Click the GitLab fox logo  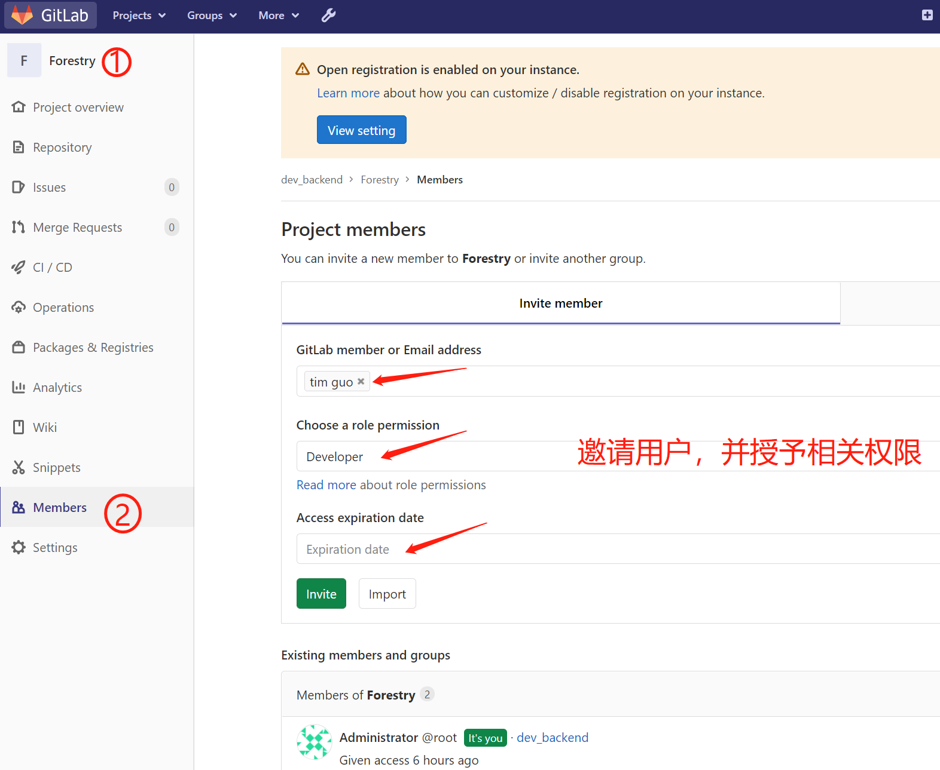(22, 15)
